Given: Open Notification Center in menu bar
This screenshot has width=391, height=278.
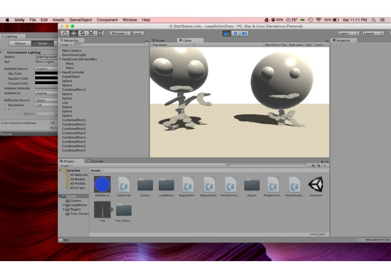Looking at the screenshot, I should pos(382,20).
